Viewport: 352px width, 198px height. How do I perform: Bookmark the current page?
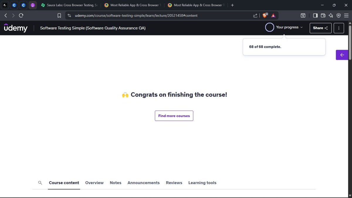[59, 15]
